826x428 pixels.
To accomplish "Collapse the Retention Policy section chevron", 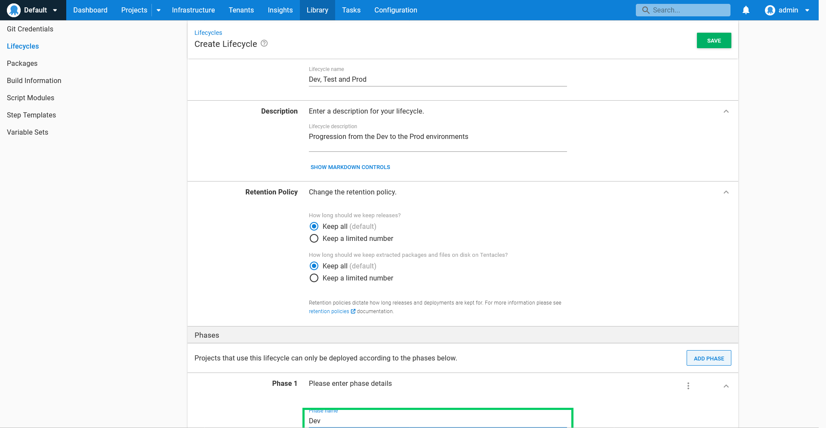I will pyautogui.click(x=726, y=192).
